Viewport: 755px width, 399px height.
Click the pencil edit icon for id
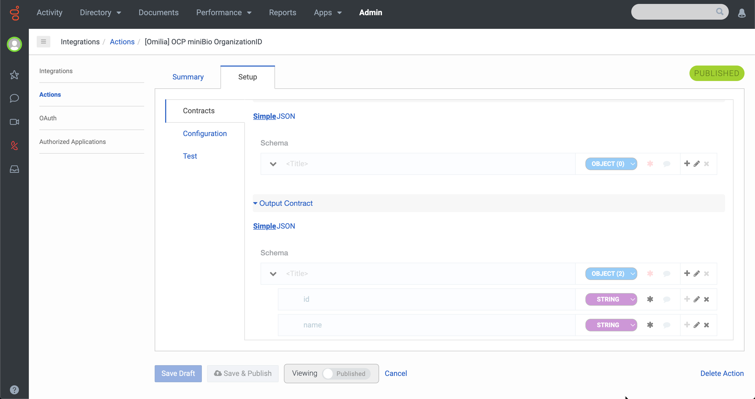click(x=696, y=299)
